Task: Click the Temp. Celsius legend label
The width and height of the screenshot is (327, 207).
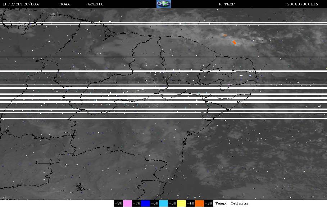Action: pos(232,203)
